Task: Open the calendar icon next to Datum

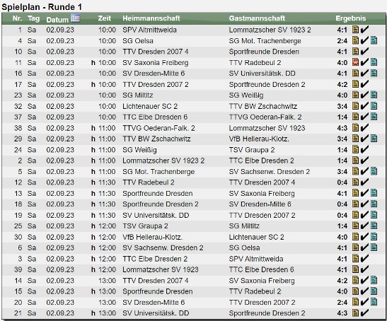Action: coord(75,18)
